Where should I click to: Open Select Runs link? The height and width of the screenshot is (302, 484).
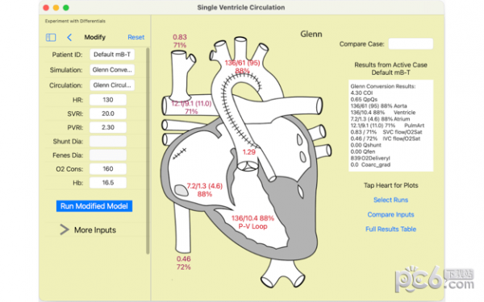390,200
